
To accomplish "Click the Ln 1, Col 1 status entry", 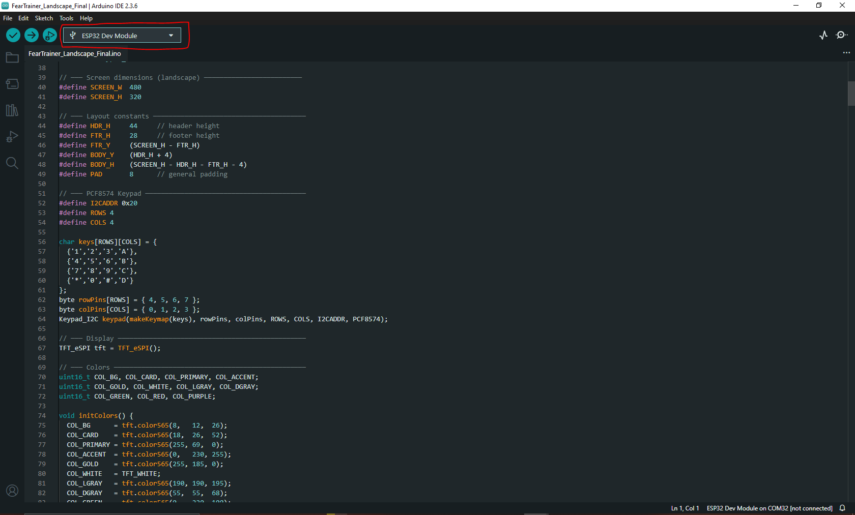I will [685, 508].
